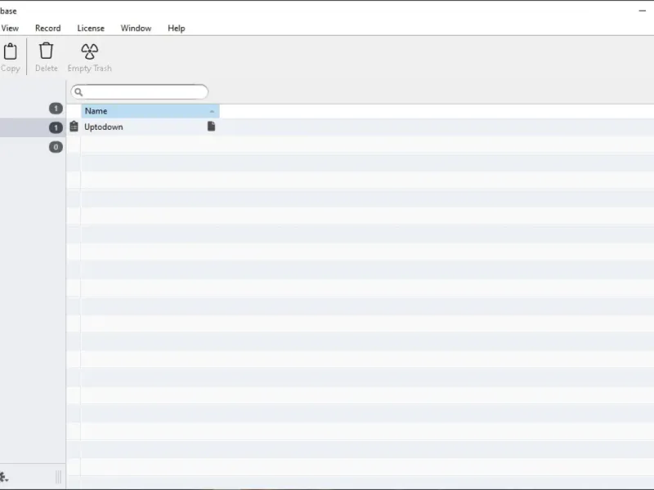Open the gear settings menu at bottom left
Image resolution: width=654 pixels, height=490 pixels.
click(4, 477)
